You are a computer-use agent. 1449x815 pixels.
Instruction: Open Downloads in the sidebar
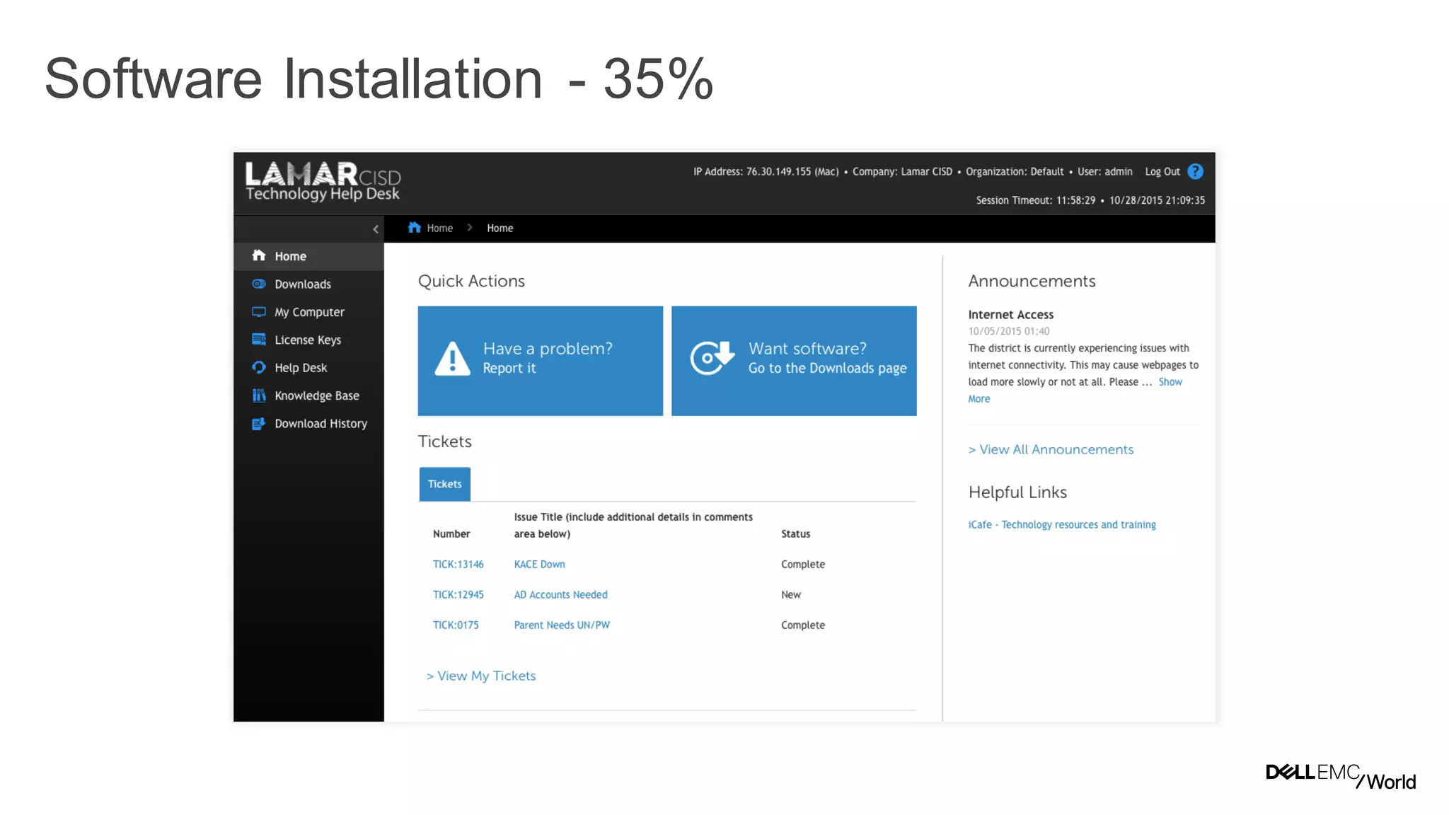click(309, 284)
